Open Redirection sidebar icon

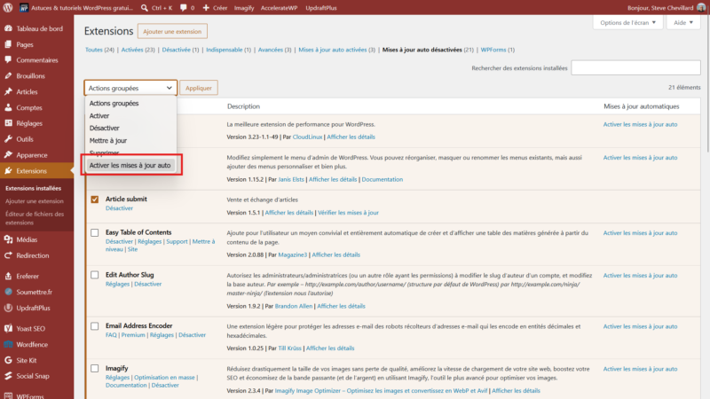pos(8,255)
